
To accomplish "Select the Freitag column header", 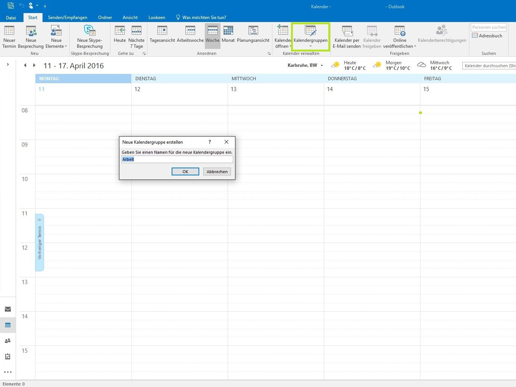I will (x=468, y=79).
